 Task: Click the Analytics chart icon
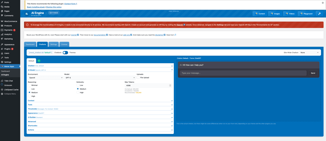tap(2, 34)
